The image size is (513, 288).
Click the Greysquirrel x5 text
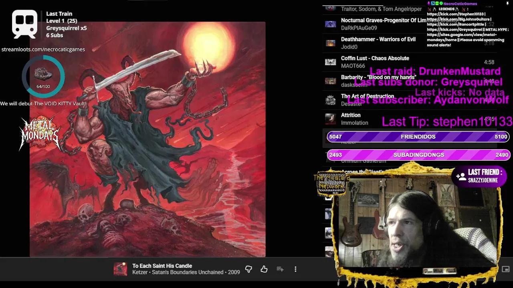(66, 28)
